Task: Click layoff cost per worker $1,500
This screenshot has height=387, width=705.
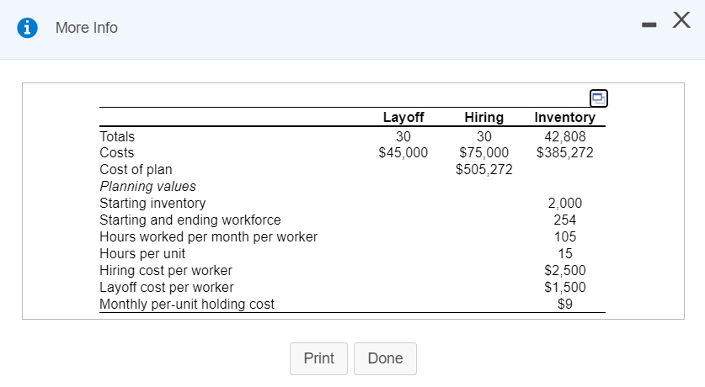Action: click(565, 288)
